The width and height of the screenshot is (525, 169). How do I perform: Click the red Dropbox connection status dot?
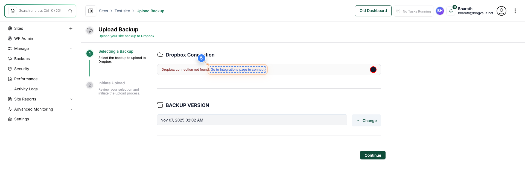tap(373, 70)
